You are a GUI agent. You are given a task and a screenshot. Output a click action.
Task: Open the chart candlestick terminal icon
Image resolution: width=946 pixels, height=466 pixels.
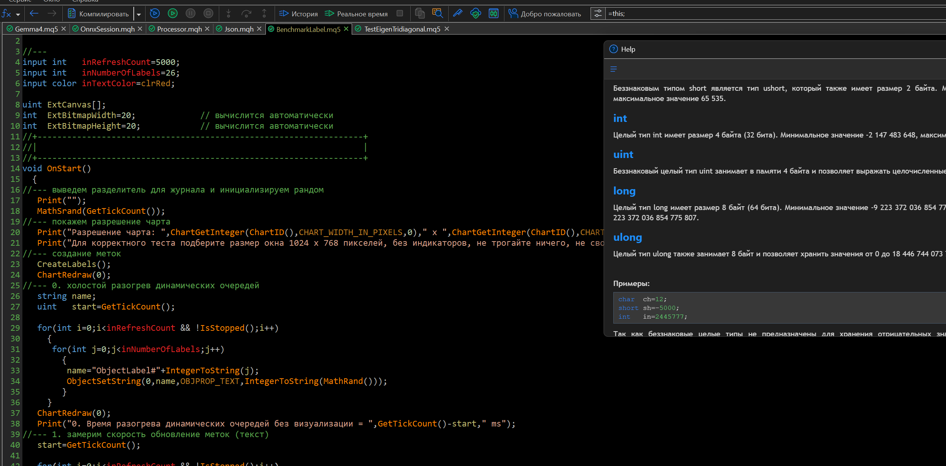(x=493, y=14)
